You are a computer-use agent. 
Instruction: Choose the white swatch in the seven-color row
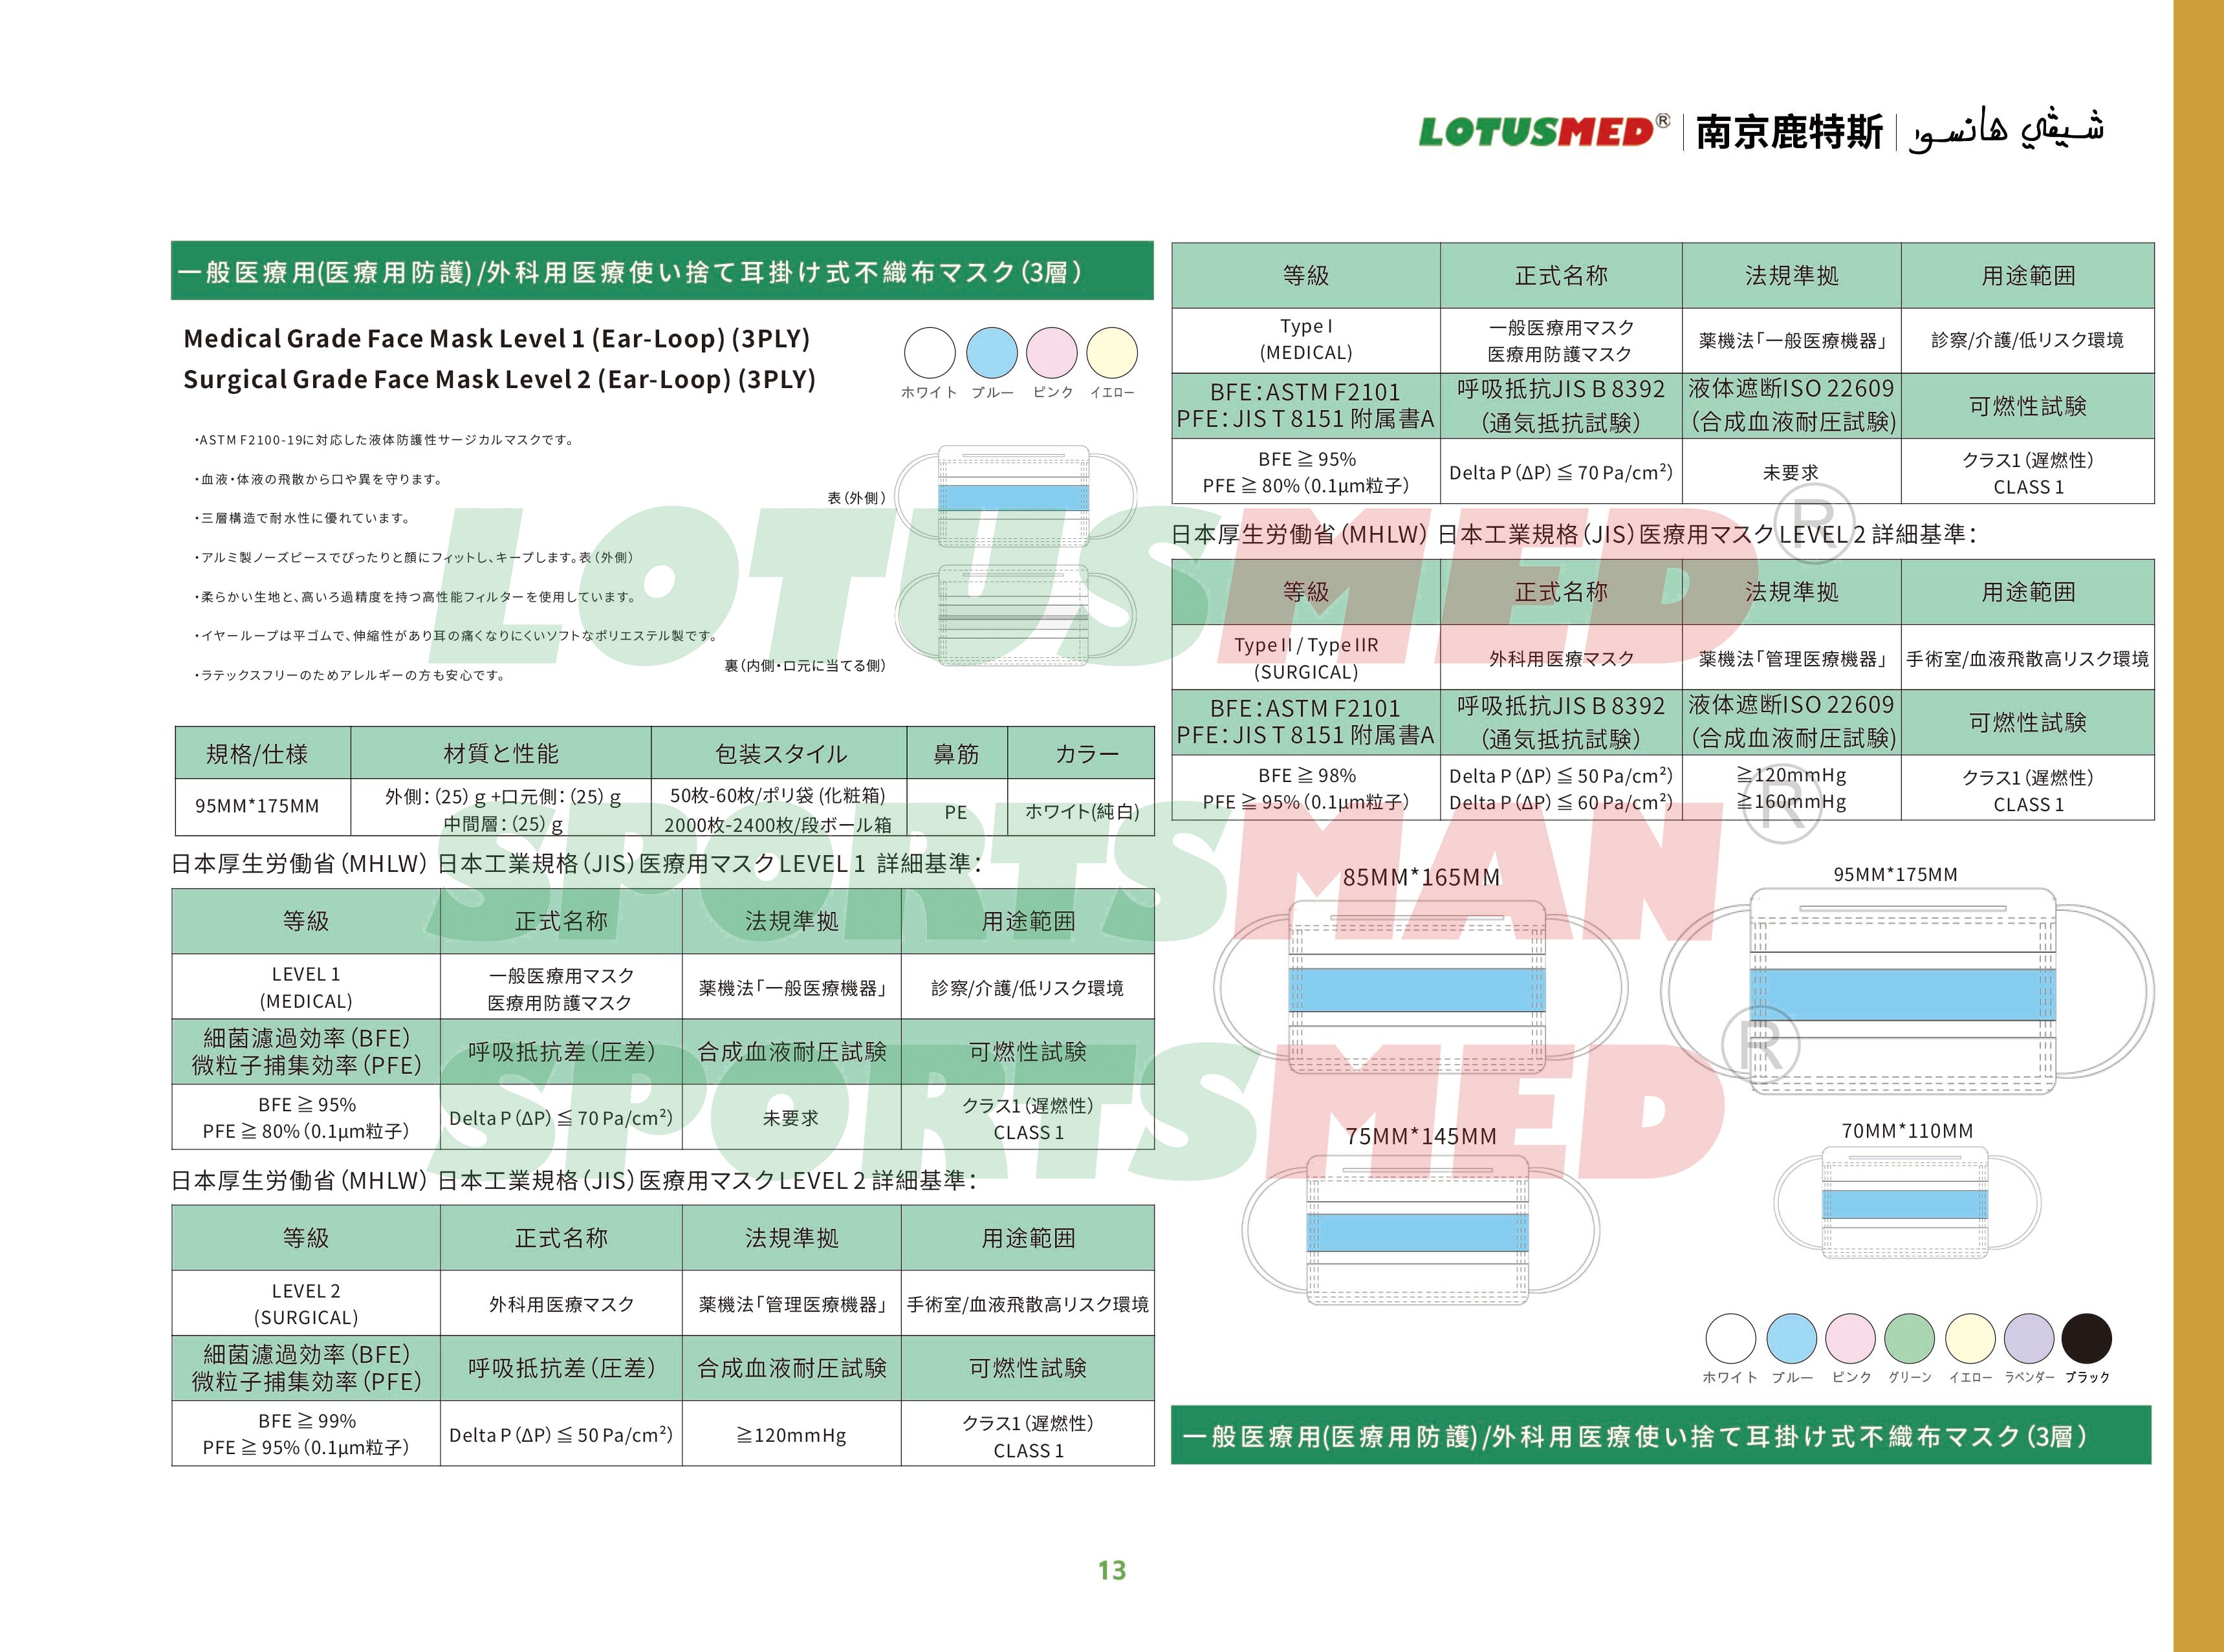[1730, 1338]
